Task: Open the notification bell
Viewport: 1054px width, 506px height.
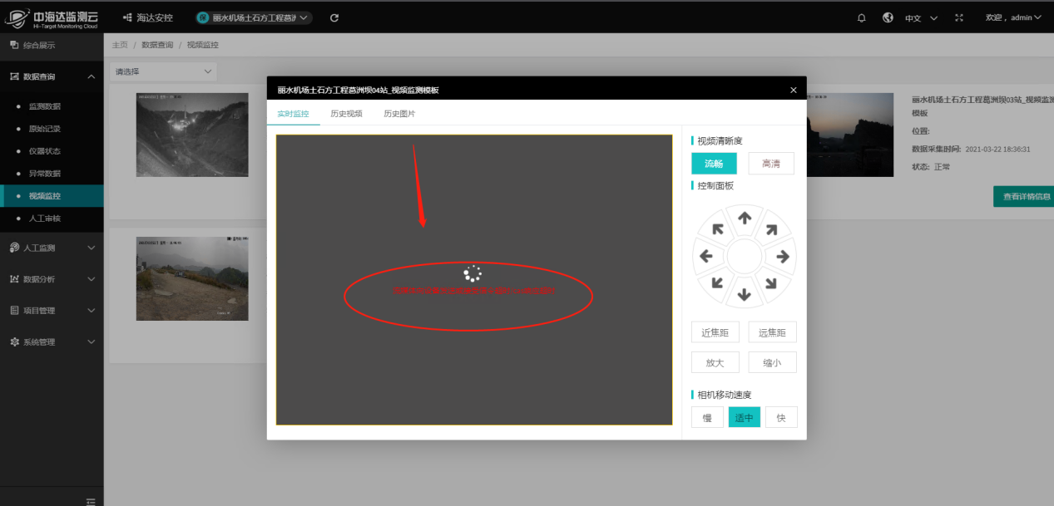Action: point(861,17)
